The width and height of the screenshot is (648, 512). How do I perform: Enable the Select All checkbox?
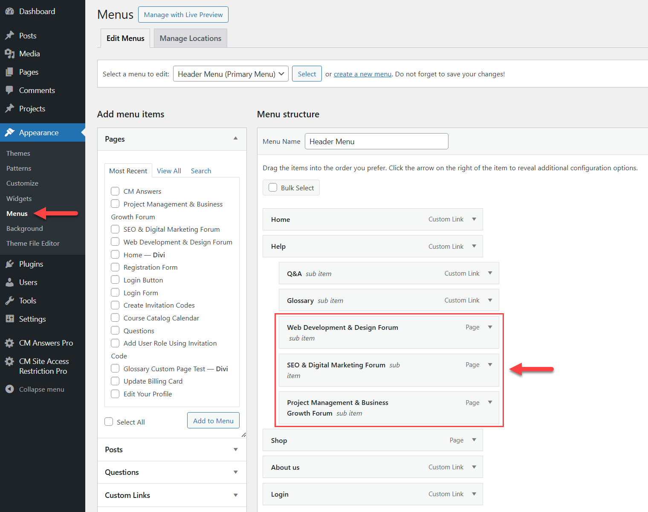(x=109, y=422)
